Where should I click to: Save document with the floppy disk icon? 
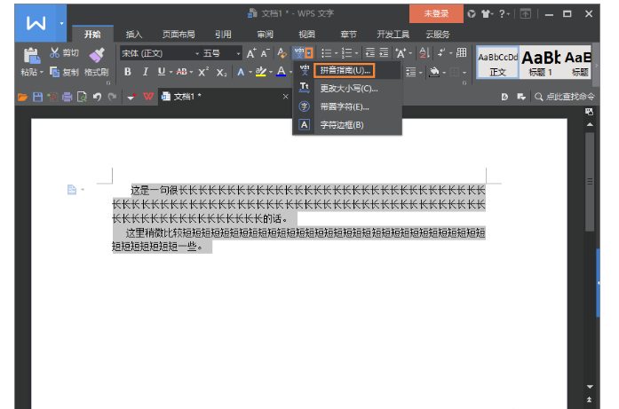(x=37, y=97)
